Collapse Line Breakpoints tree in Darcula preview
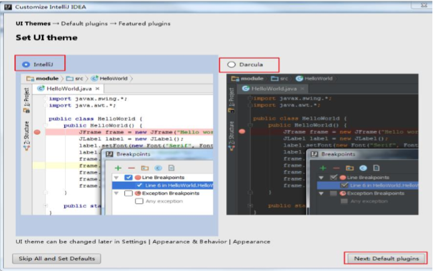This screenshot has width=433, height=271. tap(322, 177)
